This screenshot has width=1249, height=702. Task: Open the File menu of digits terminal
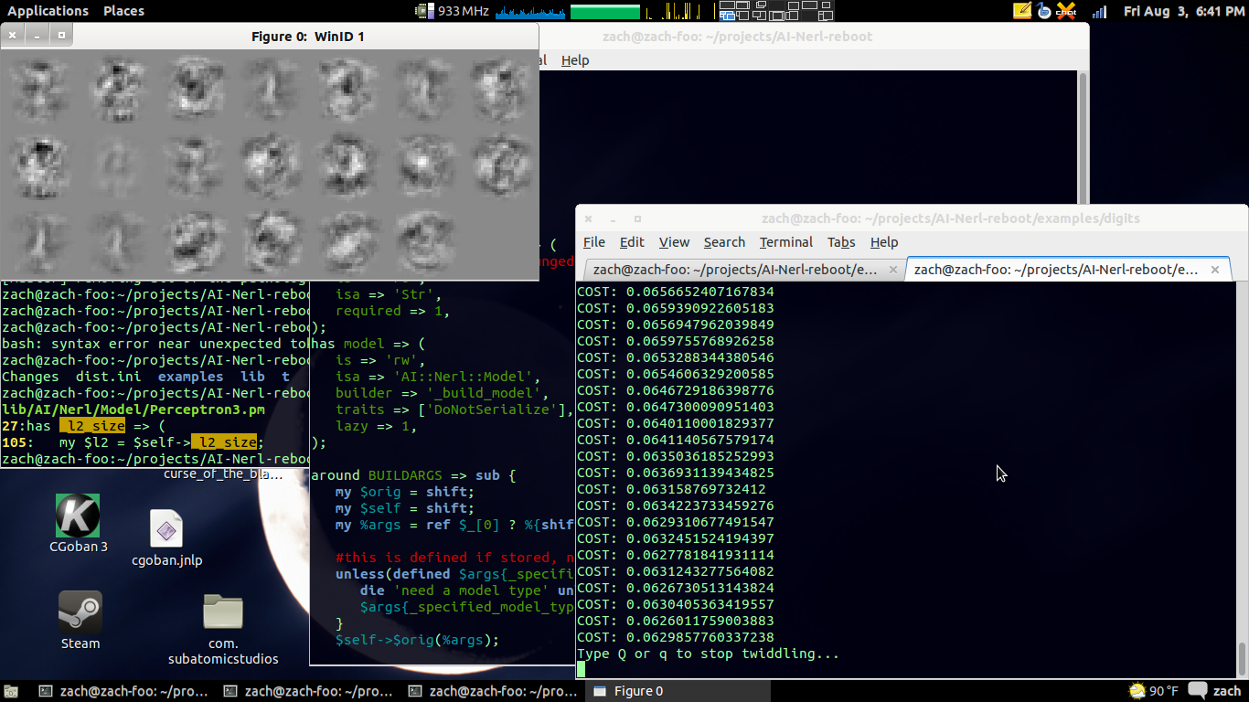point(594,242)
